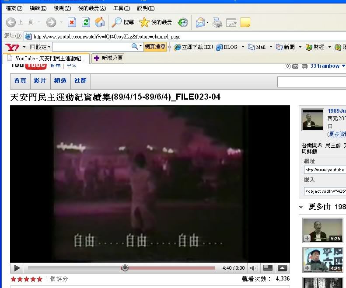Stop page loading with red X icon
Viewport: 346px width, 288px height.
click(72, 22)
